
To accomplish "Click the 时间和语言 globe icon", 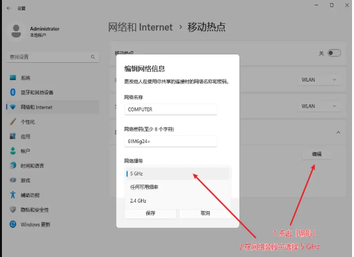I will (13, 166).
